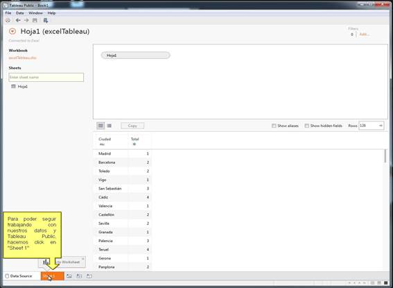
Task: Click the New Worksheet tab icon
Action: click(x=69, y=276)
